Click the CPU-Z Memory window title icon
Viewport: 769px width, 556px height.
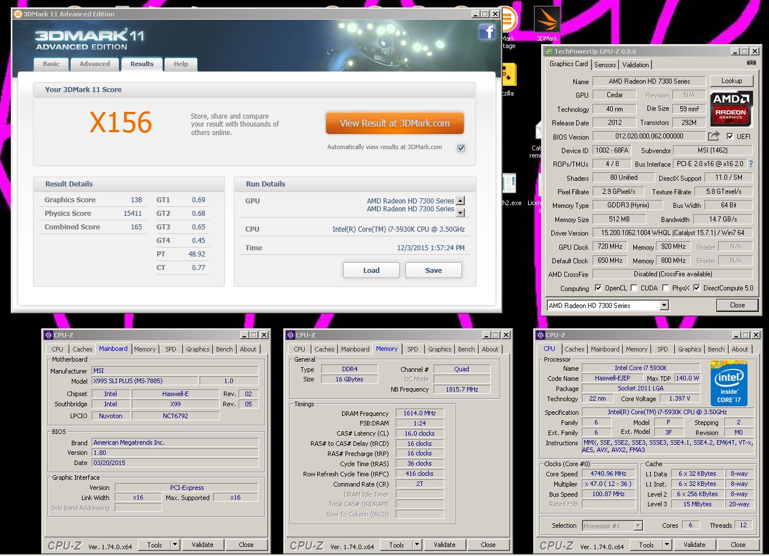point(291,335)
